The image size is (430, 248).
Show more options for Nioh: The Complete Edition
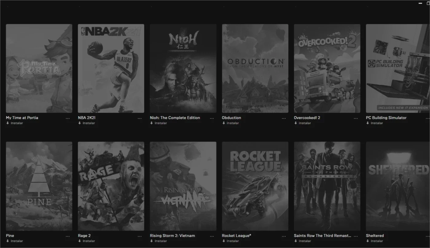click(212, 118)
